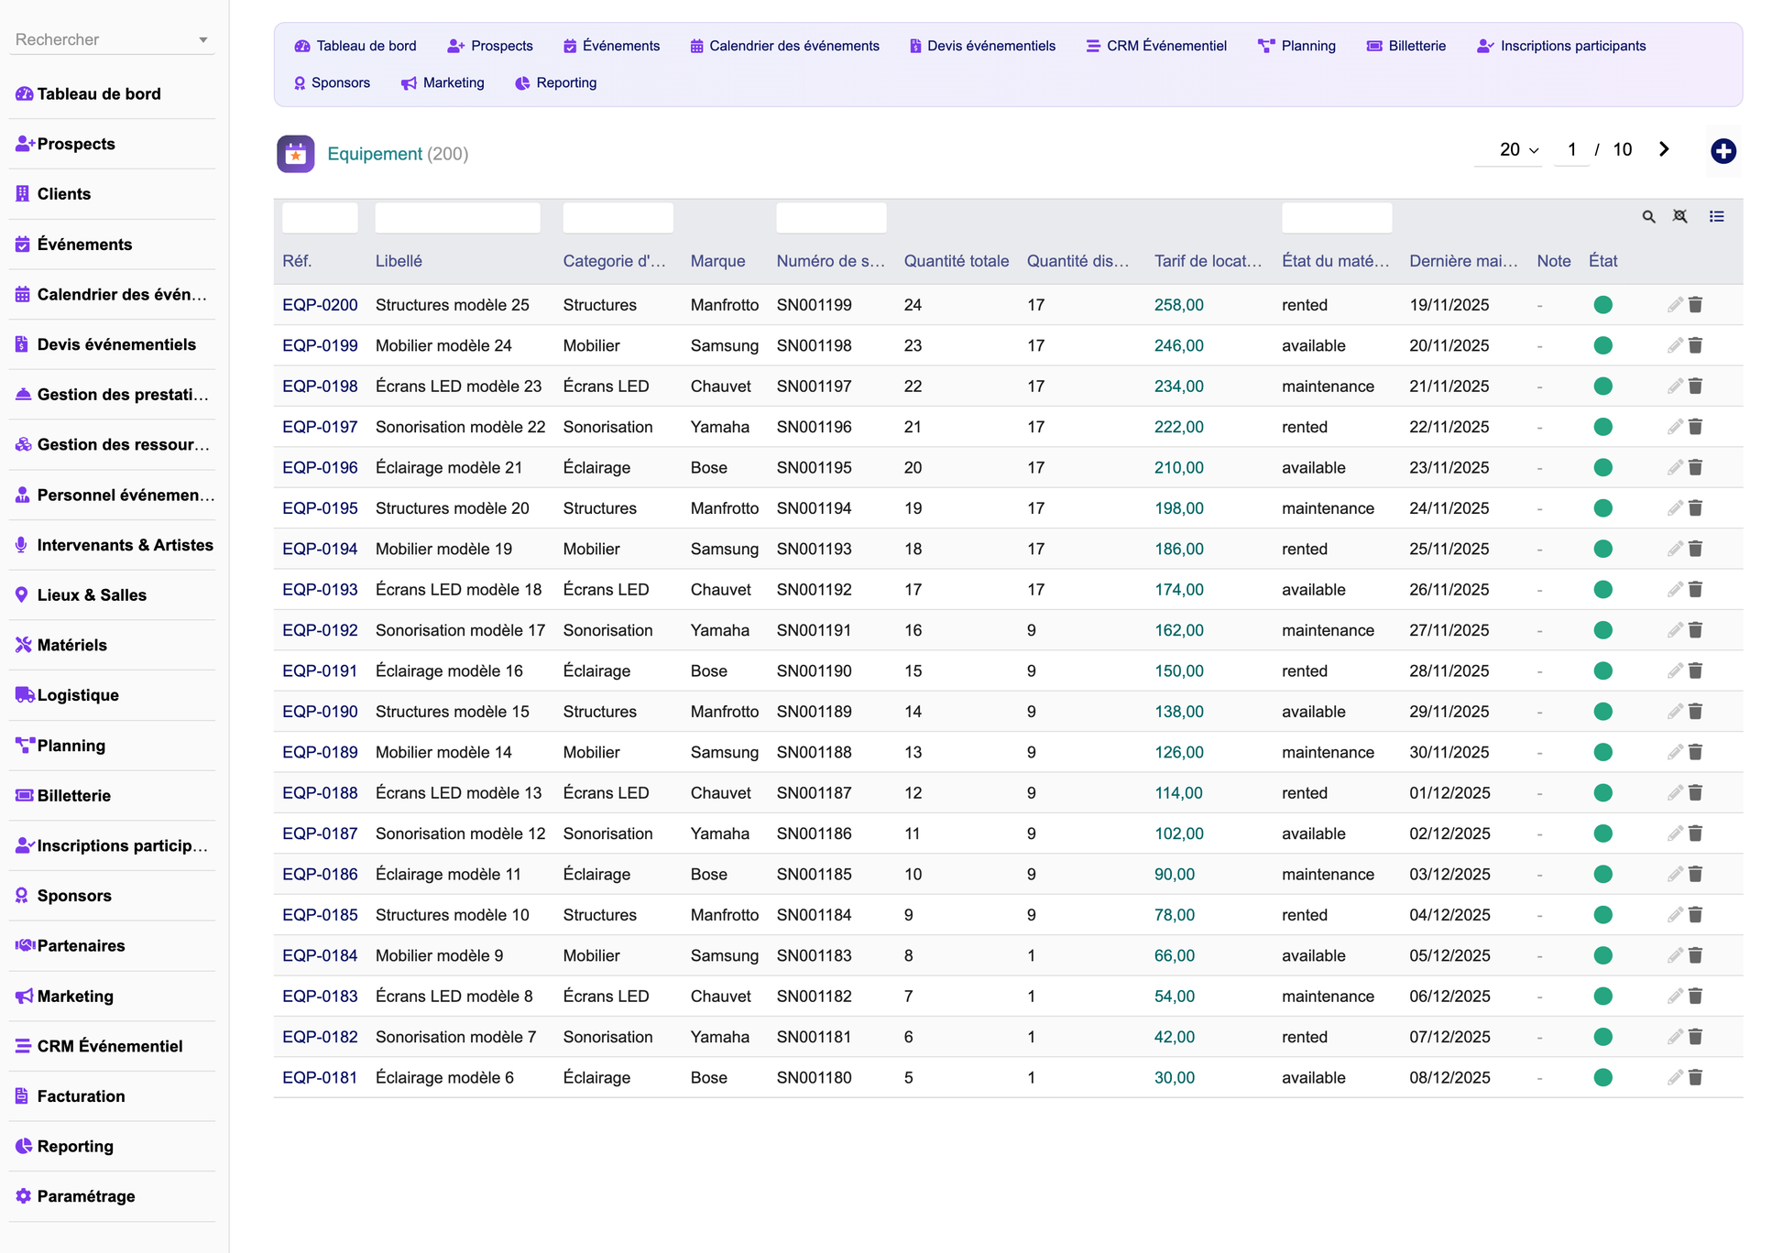1783x1253 pixels.
Task: Delete row EQP-0195 with trash icon
Action: 1695,508
